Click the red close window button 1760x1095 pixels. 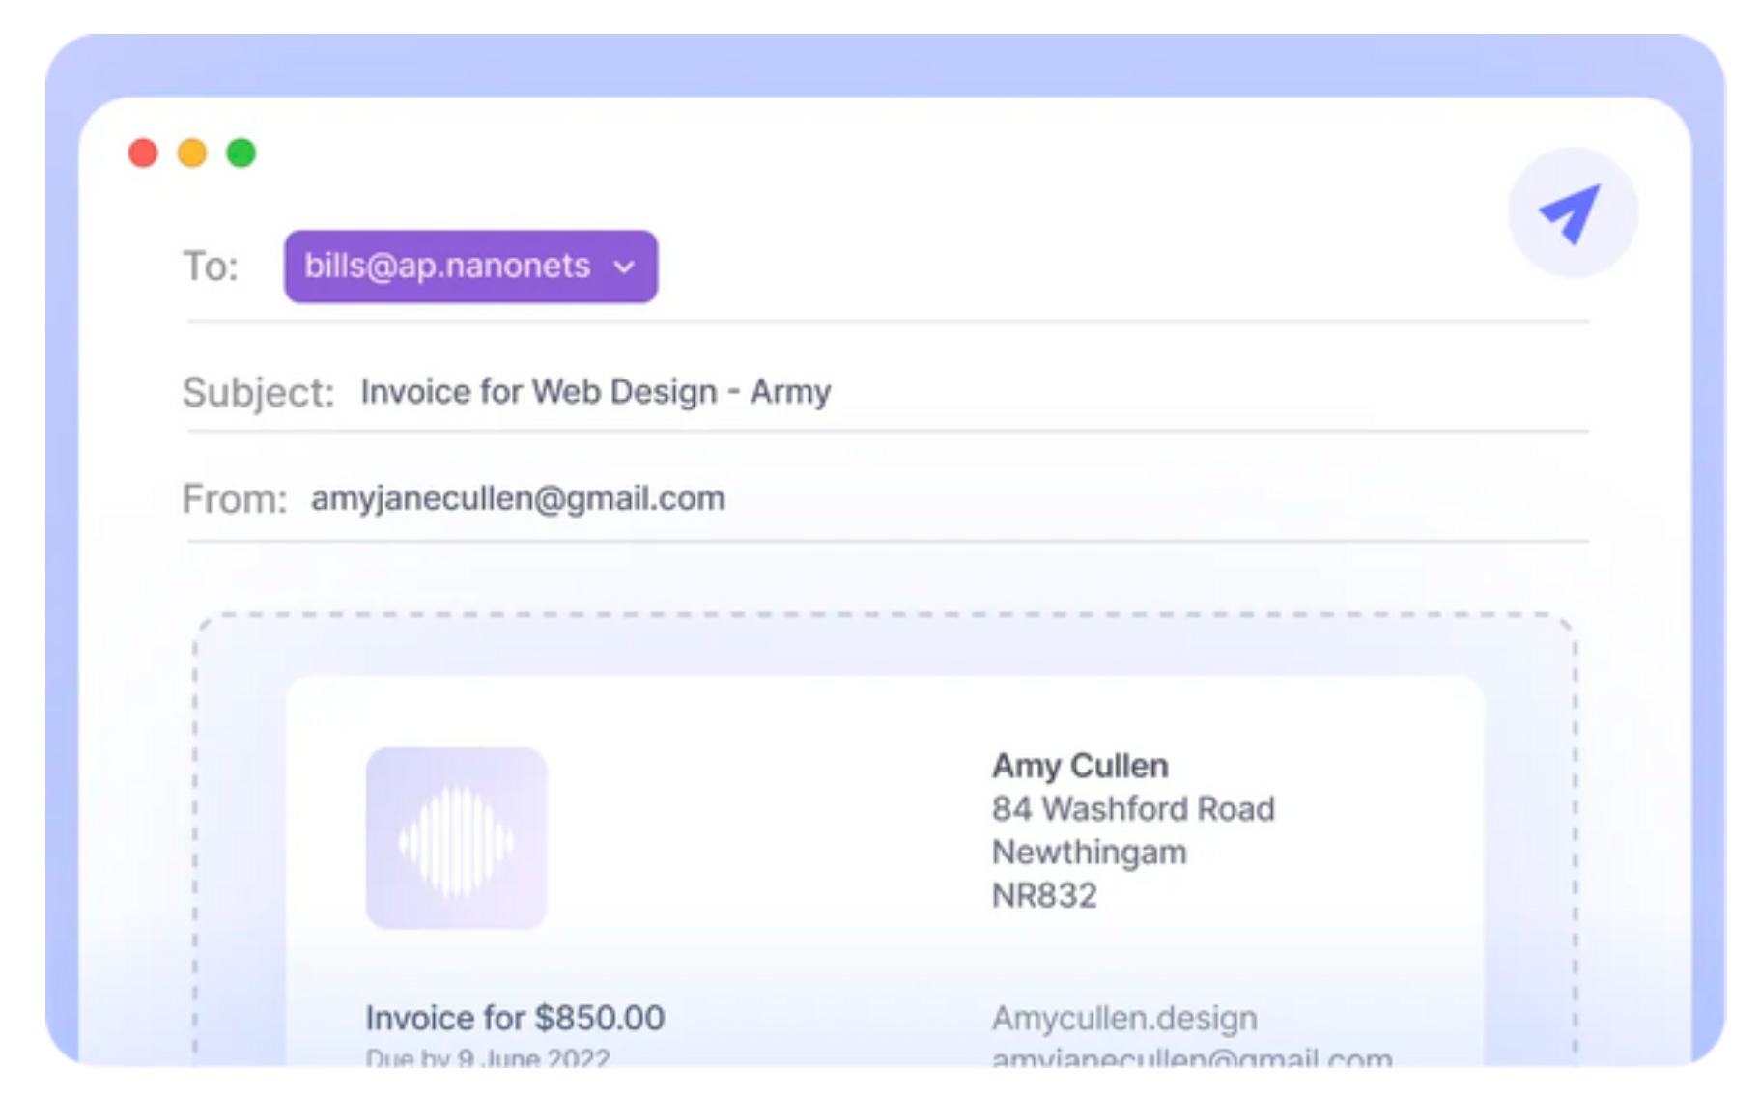(143, 153)
